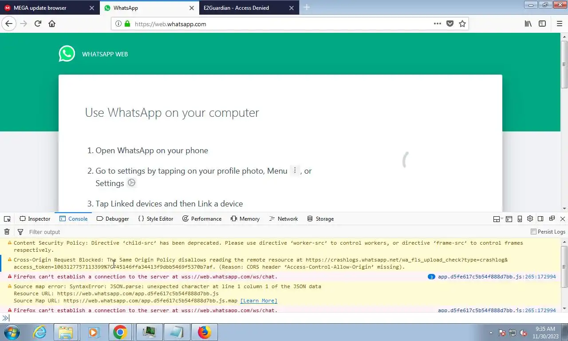
Task: Open the Firefox Library icon
Action: tap(528, 24)
